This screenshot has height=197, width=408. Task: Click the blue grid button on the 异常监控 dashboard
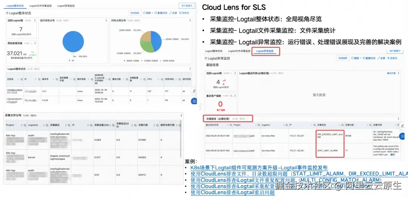pos(402,136)
